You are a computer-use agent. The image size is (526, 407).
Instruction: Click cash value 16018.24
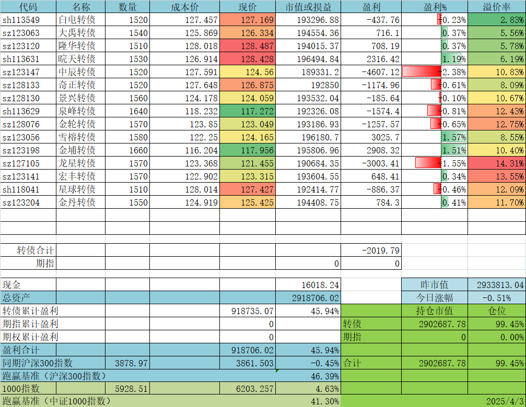click(x=308, y=285)
